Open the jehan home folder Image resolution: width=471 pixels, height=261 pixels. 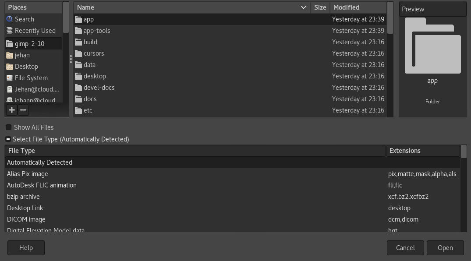(x=22, y=55)
